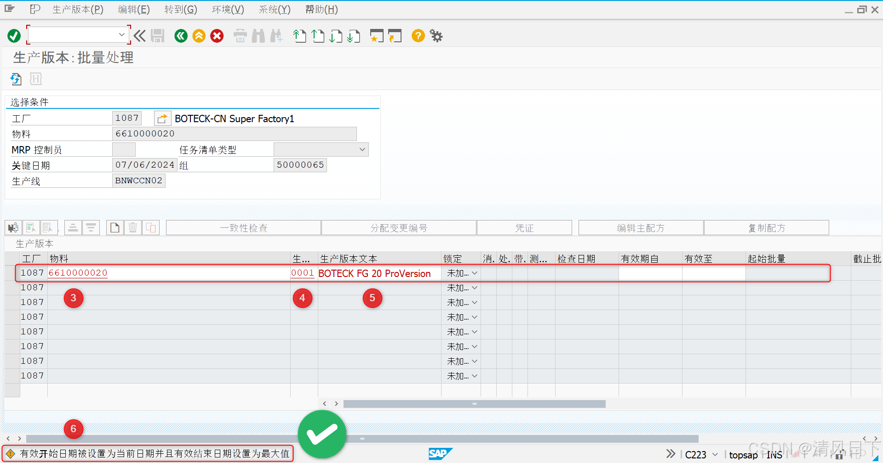
Task: Open the 编辑(E) menu
Action: (x=134, y=10)
